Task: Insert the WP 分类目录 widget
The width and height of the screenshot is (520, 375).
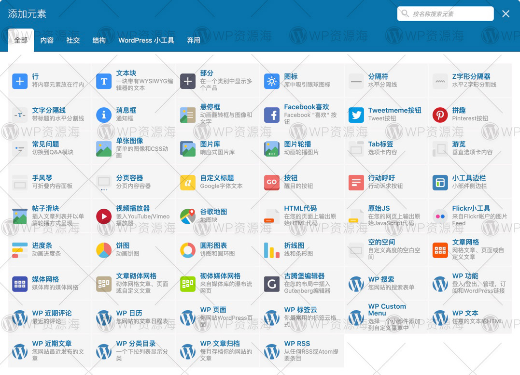Action: [x=134, y=351]
